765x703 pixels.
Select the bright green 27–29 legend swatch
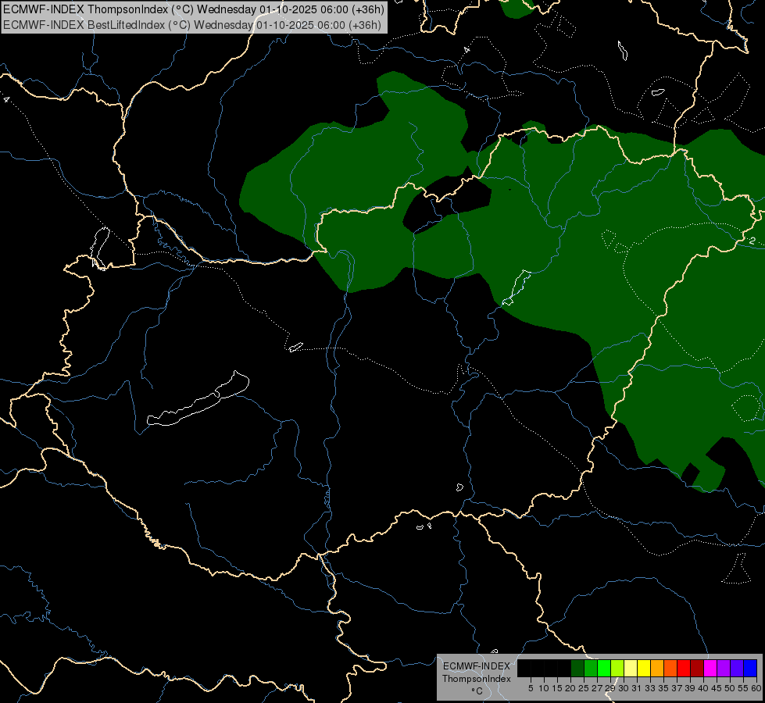(604, 668)
